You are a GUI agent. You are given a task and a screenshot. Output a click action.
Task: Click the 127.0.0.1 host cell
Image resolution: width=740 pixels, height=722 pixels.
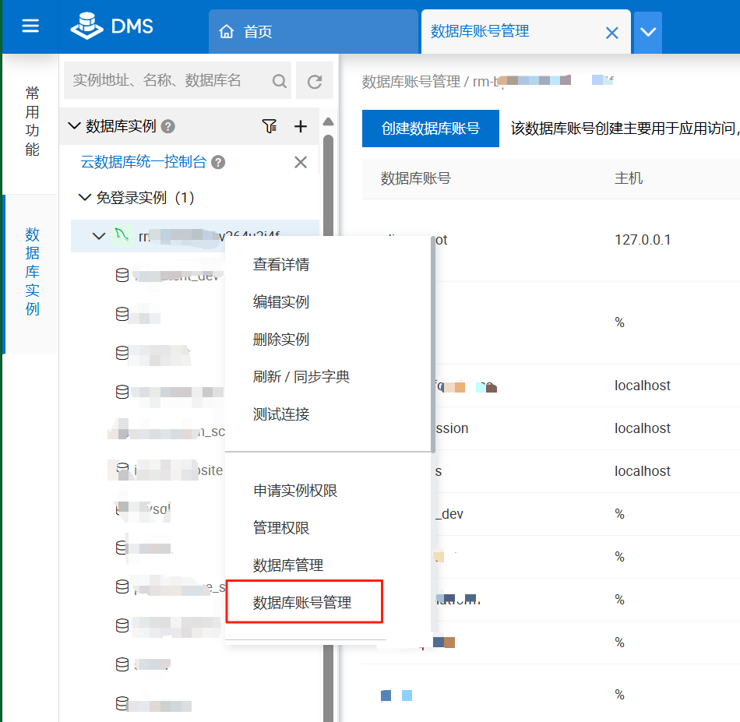click(x=643, y=240)
